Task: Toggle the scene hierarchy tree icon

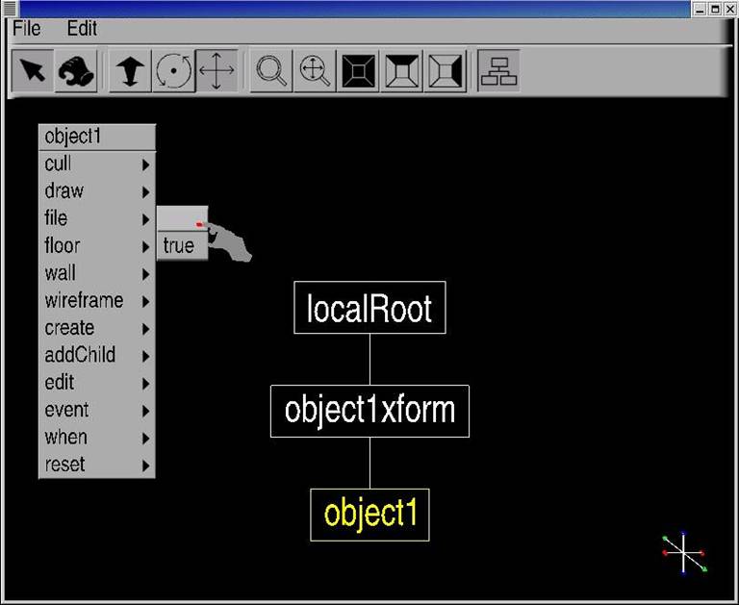Action: (x=498, y=70)
